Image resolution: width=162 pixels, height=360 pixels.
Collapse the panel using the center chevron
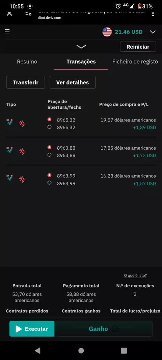click(x=81, y=47)
